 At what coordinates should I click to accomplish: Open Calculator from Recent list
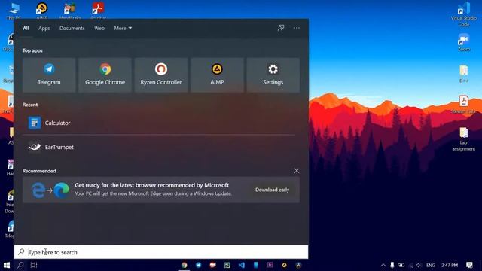159,123
